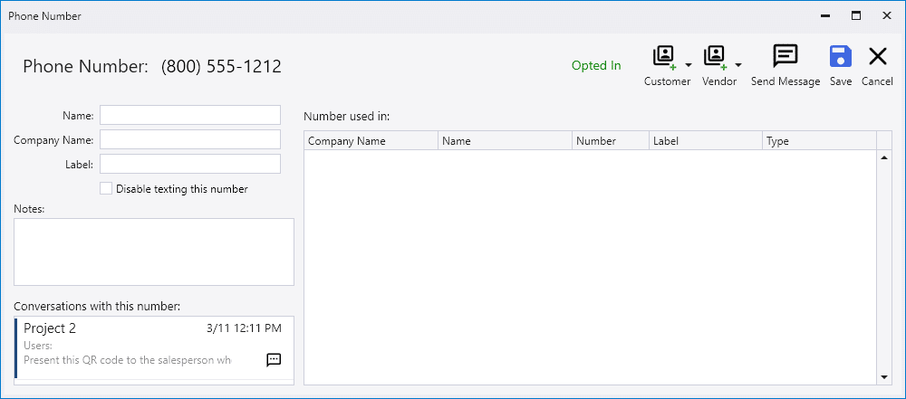Click the Type column header
Viewport: 906px width, 399px height.
tap(818, 141)
